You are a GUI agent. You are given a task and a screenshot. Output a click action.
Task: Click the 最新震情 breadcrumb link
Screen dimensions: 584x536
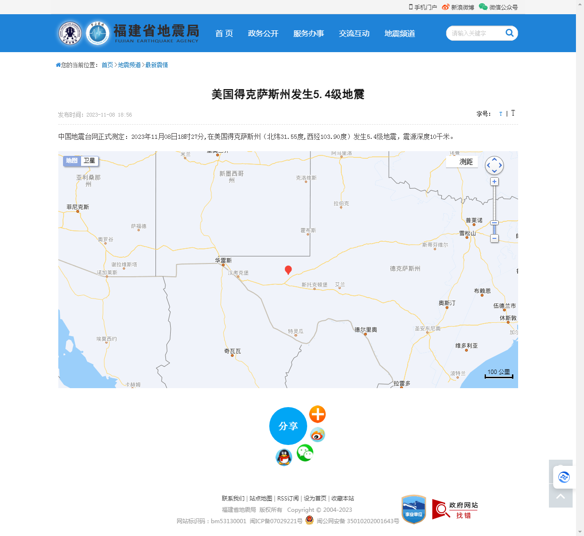[x=156, y=65]
